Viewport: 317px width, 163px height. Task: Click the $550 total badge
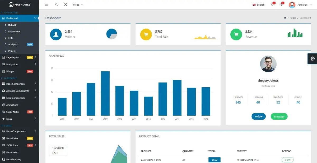215,160
